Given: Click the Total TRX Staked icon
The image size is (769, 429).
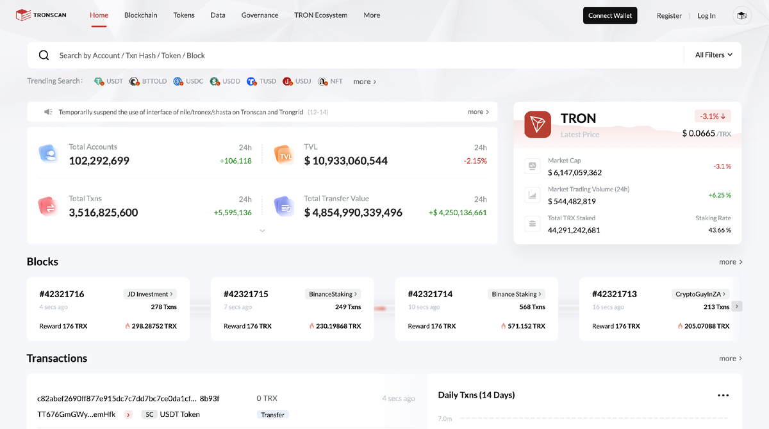Looking at the screenshot, I should tap(531, 223).
